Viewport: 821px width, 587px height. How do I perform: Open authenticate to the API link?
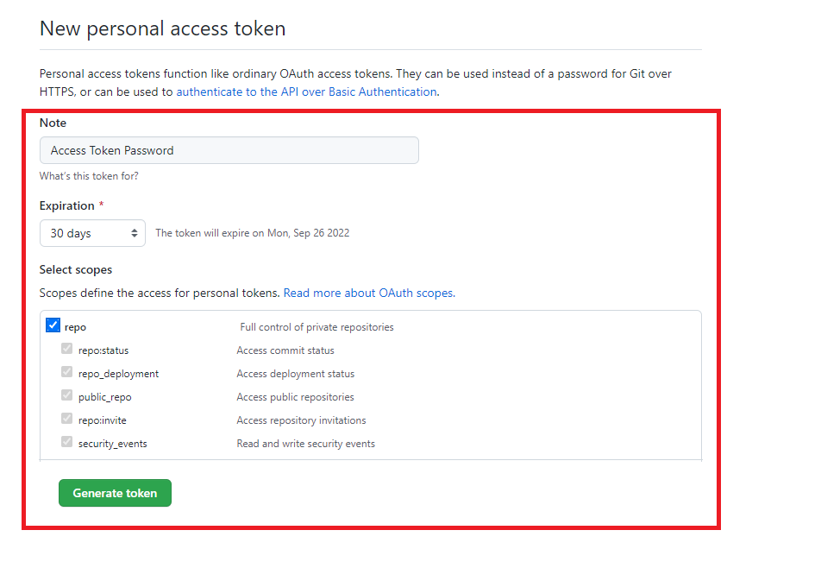(306, 92)
